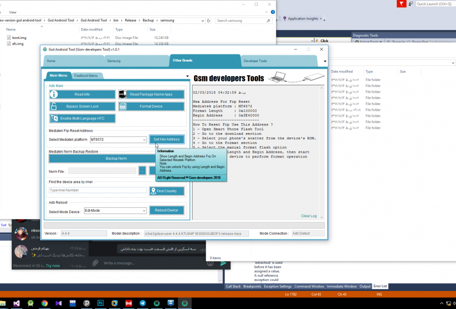
Task: Click the Breakpoints tab
Action: pos(252,286)
